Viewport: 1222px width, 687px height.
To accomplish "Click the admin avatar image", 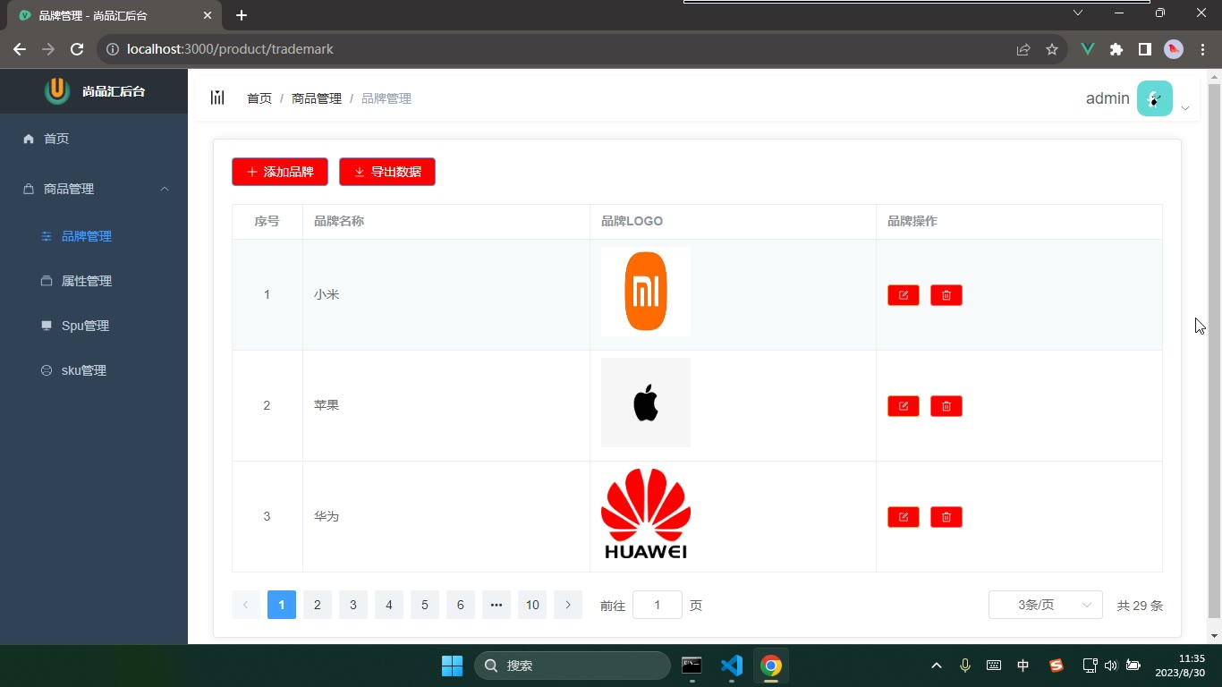I will pyautogui.click(x=1154, y=98).
